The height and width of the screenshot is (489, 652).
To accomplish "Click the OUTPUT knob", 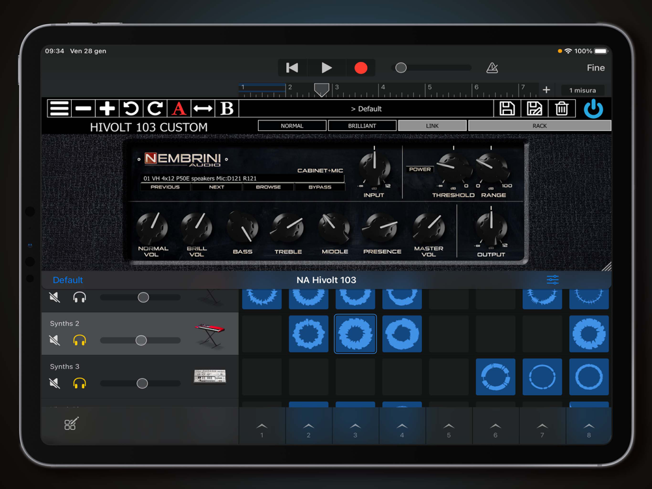I will click(491, 228).
